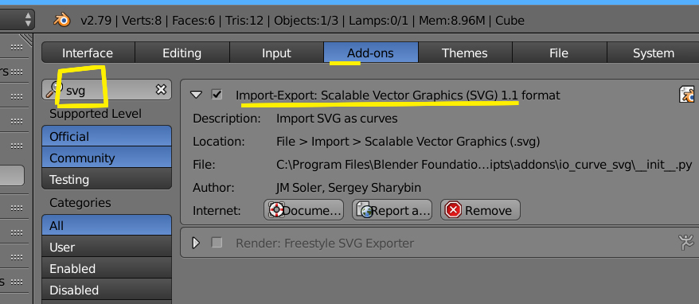Image resolution: width=699 pixels, height=304 pixels.
Task: Expand the Freestyle SVG Exporter entry
Action: [x=196, y=243]
